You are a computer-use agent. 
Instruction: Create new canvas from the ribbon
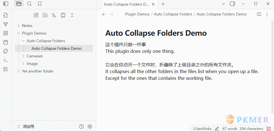pyautogui.click(x=6, y=33)
